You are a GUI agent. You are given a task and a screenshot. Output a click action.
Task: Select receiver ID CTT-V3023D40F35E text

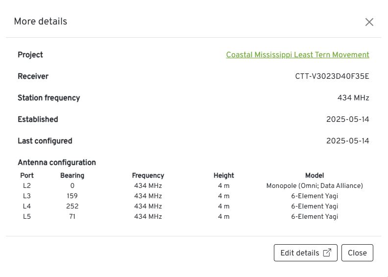pos(332,76)
